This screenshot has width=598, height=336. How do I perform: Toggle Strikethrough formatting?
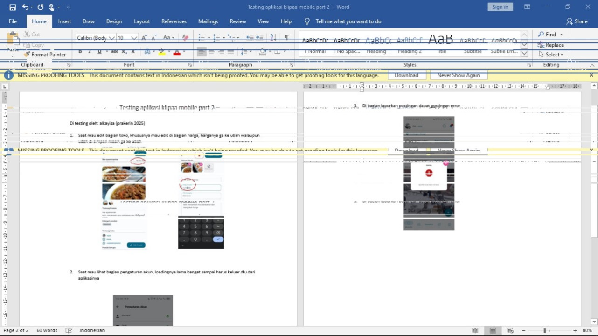point(114,52)
